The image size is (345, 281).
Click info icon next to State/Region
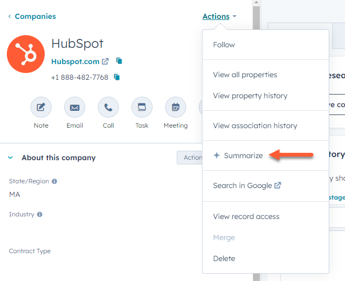[55, 181]
